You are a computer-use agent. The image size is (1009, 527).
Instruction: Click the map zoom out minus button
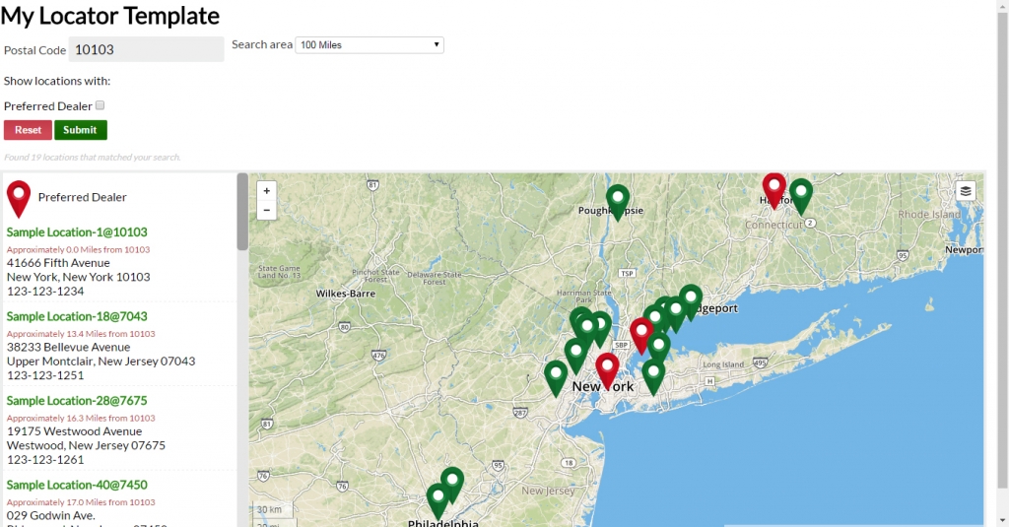266,211
